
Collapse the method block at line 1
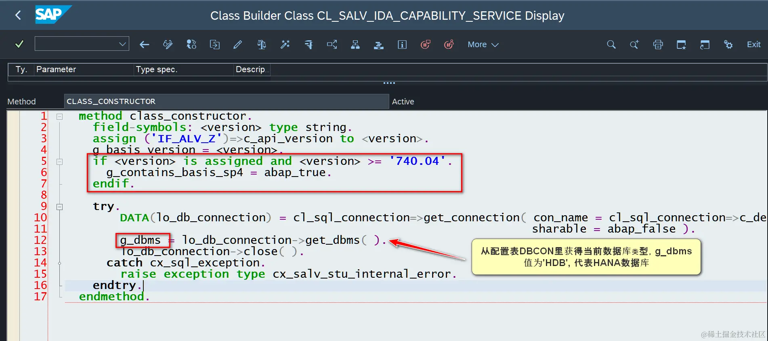tap(59, 116)
